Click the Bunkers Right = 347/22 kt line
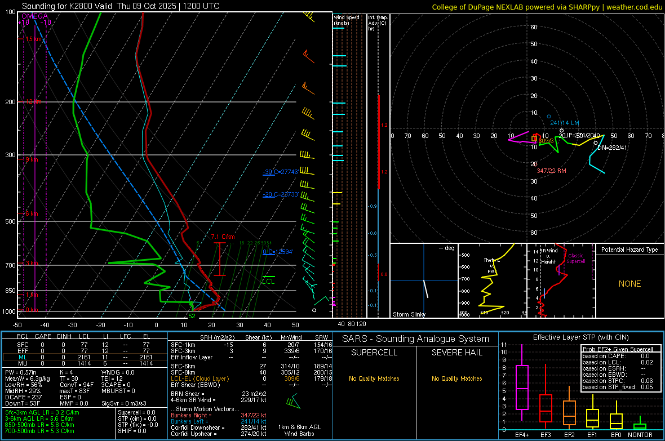The width and height of the screenshot is (665, 441). click(x=219, y=415)
